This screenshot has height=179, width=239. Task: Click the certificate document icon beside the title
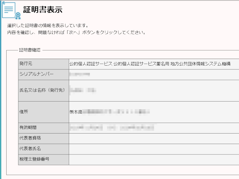[11, 11]
